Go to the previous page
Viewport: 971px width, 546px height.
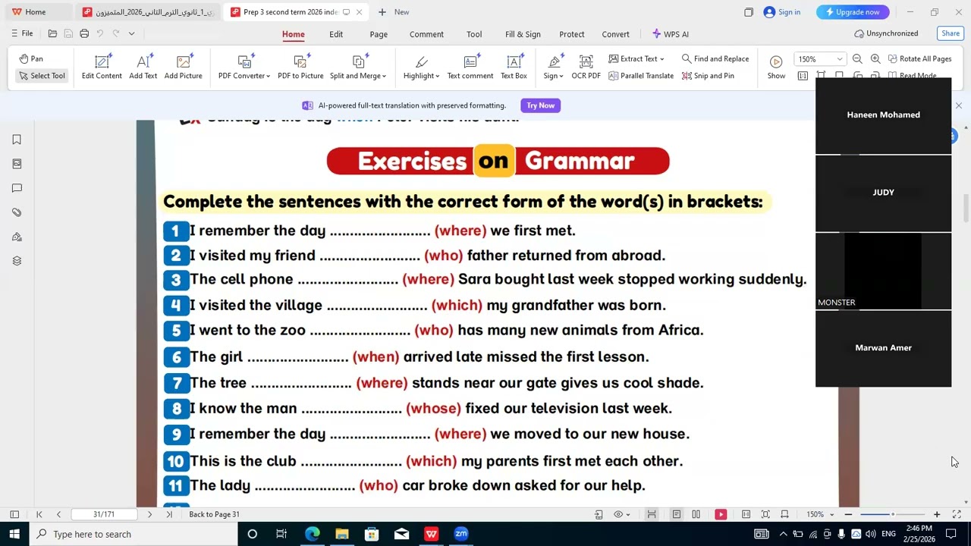pos(58,514)
